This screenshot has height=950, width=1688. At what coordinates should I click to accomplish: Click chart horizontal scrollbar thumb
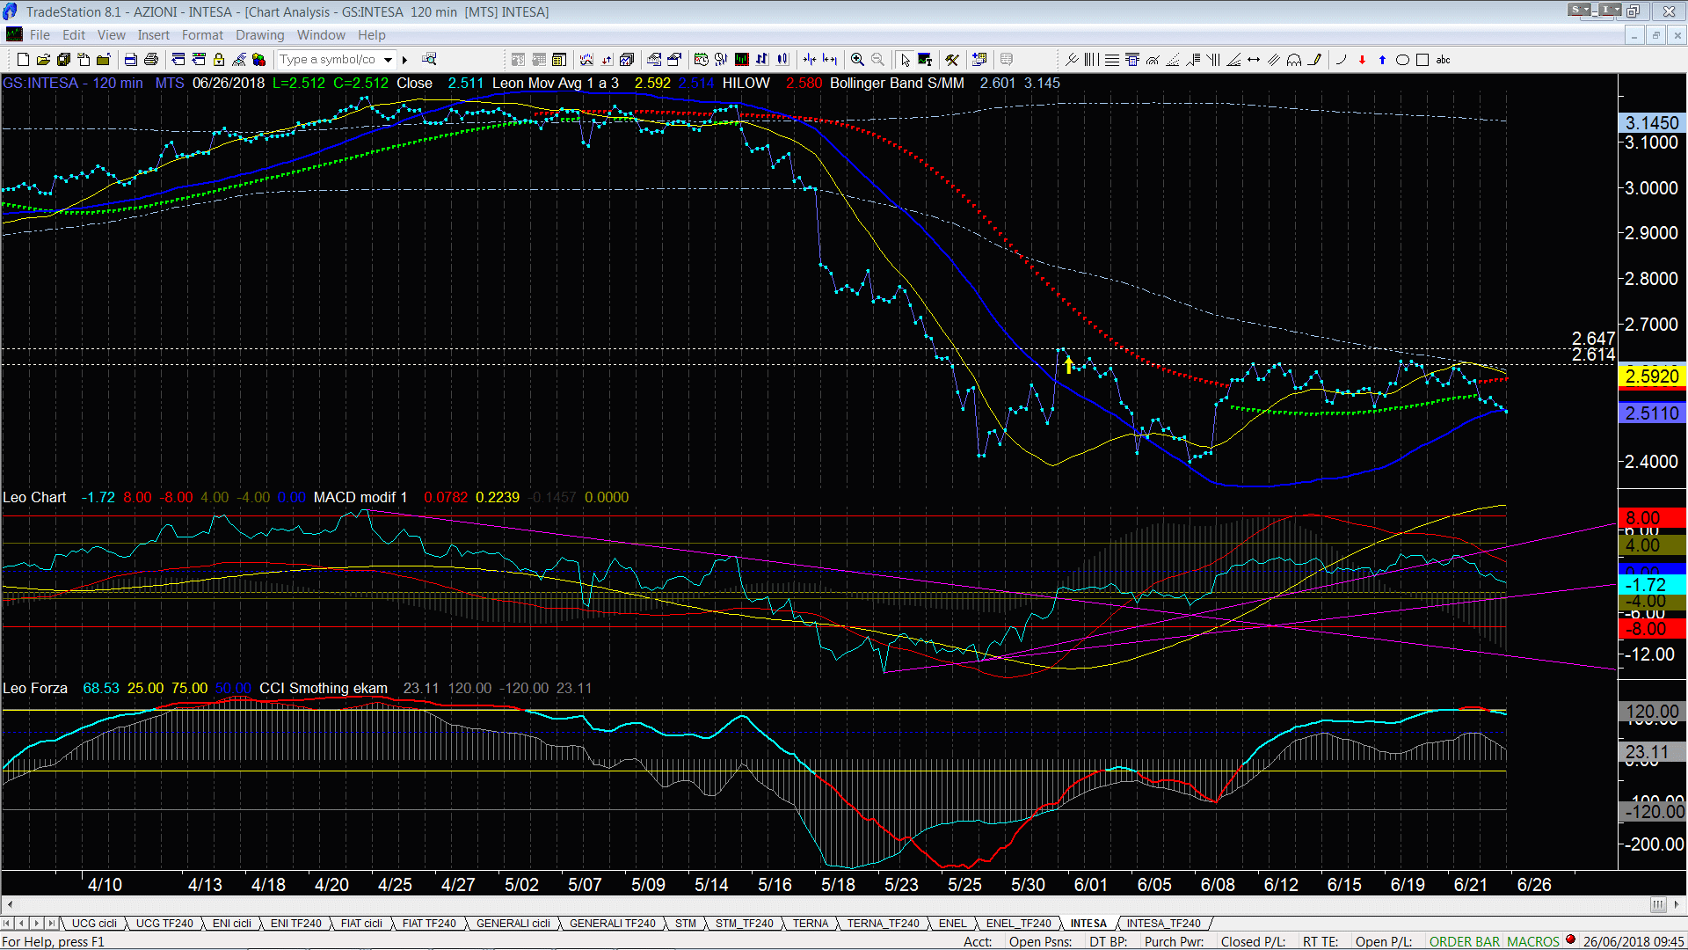click(1657, 905)
